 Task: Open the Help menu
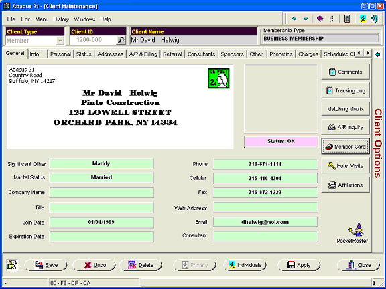click(105, 19)
